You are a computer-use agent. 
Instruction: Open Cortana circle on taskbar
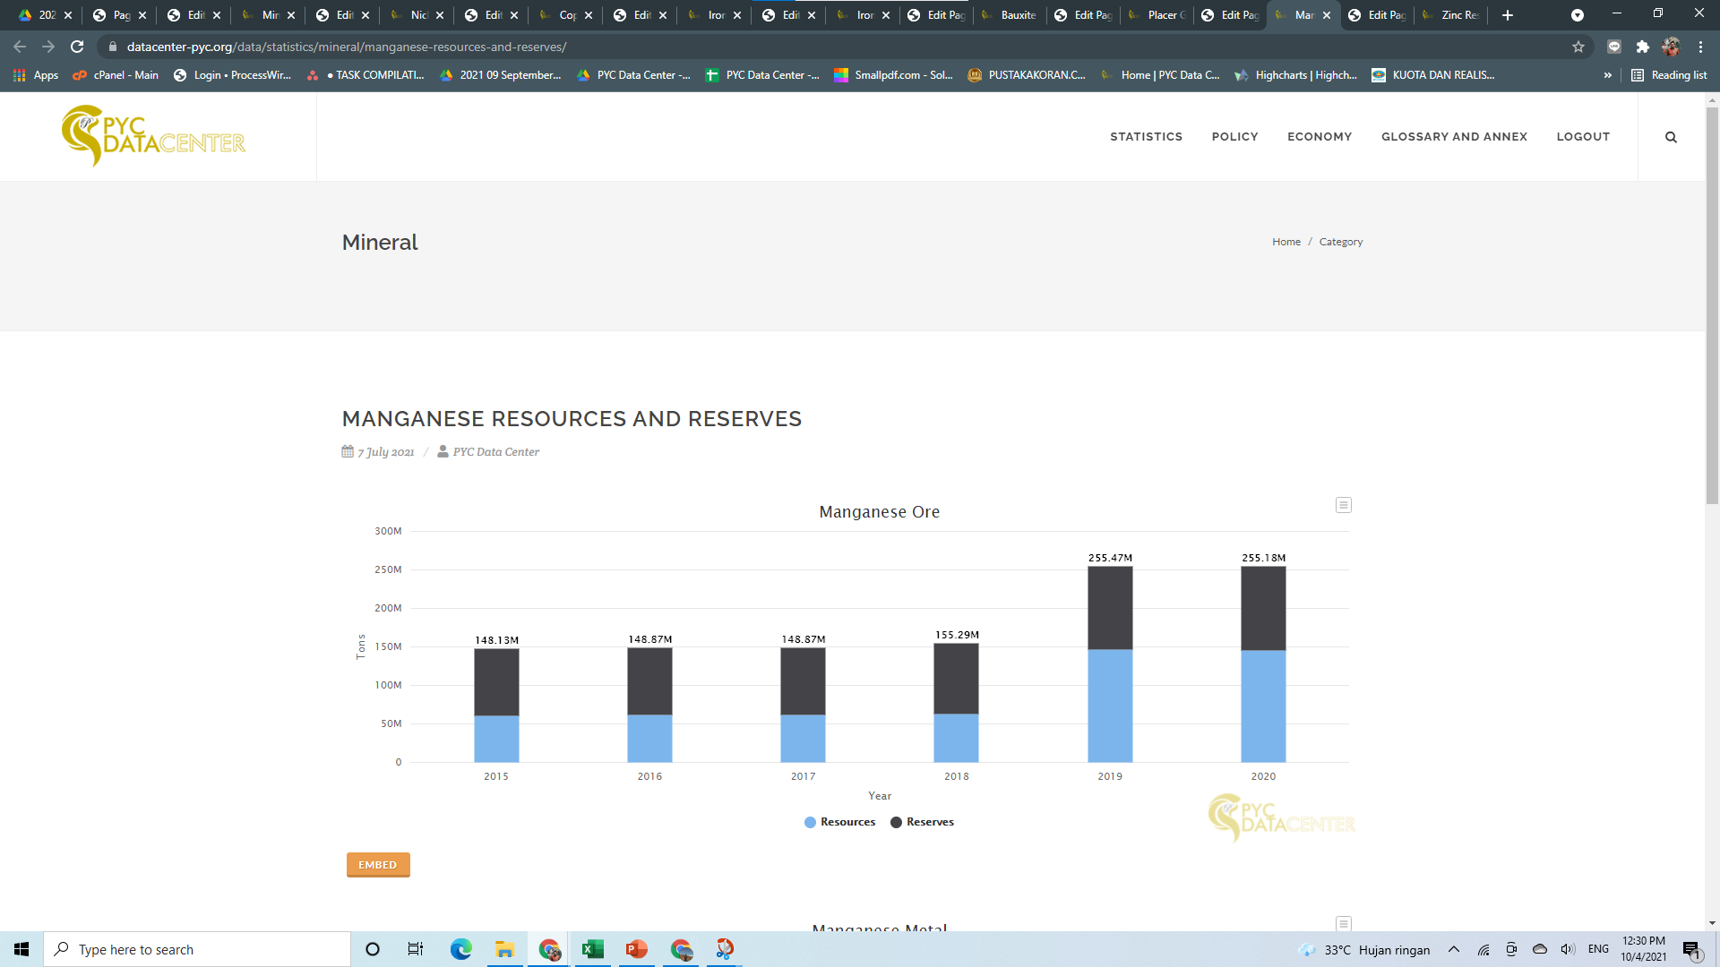(x=373, y=949)
